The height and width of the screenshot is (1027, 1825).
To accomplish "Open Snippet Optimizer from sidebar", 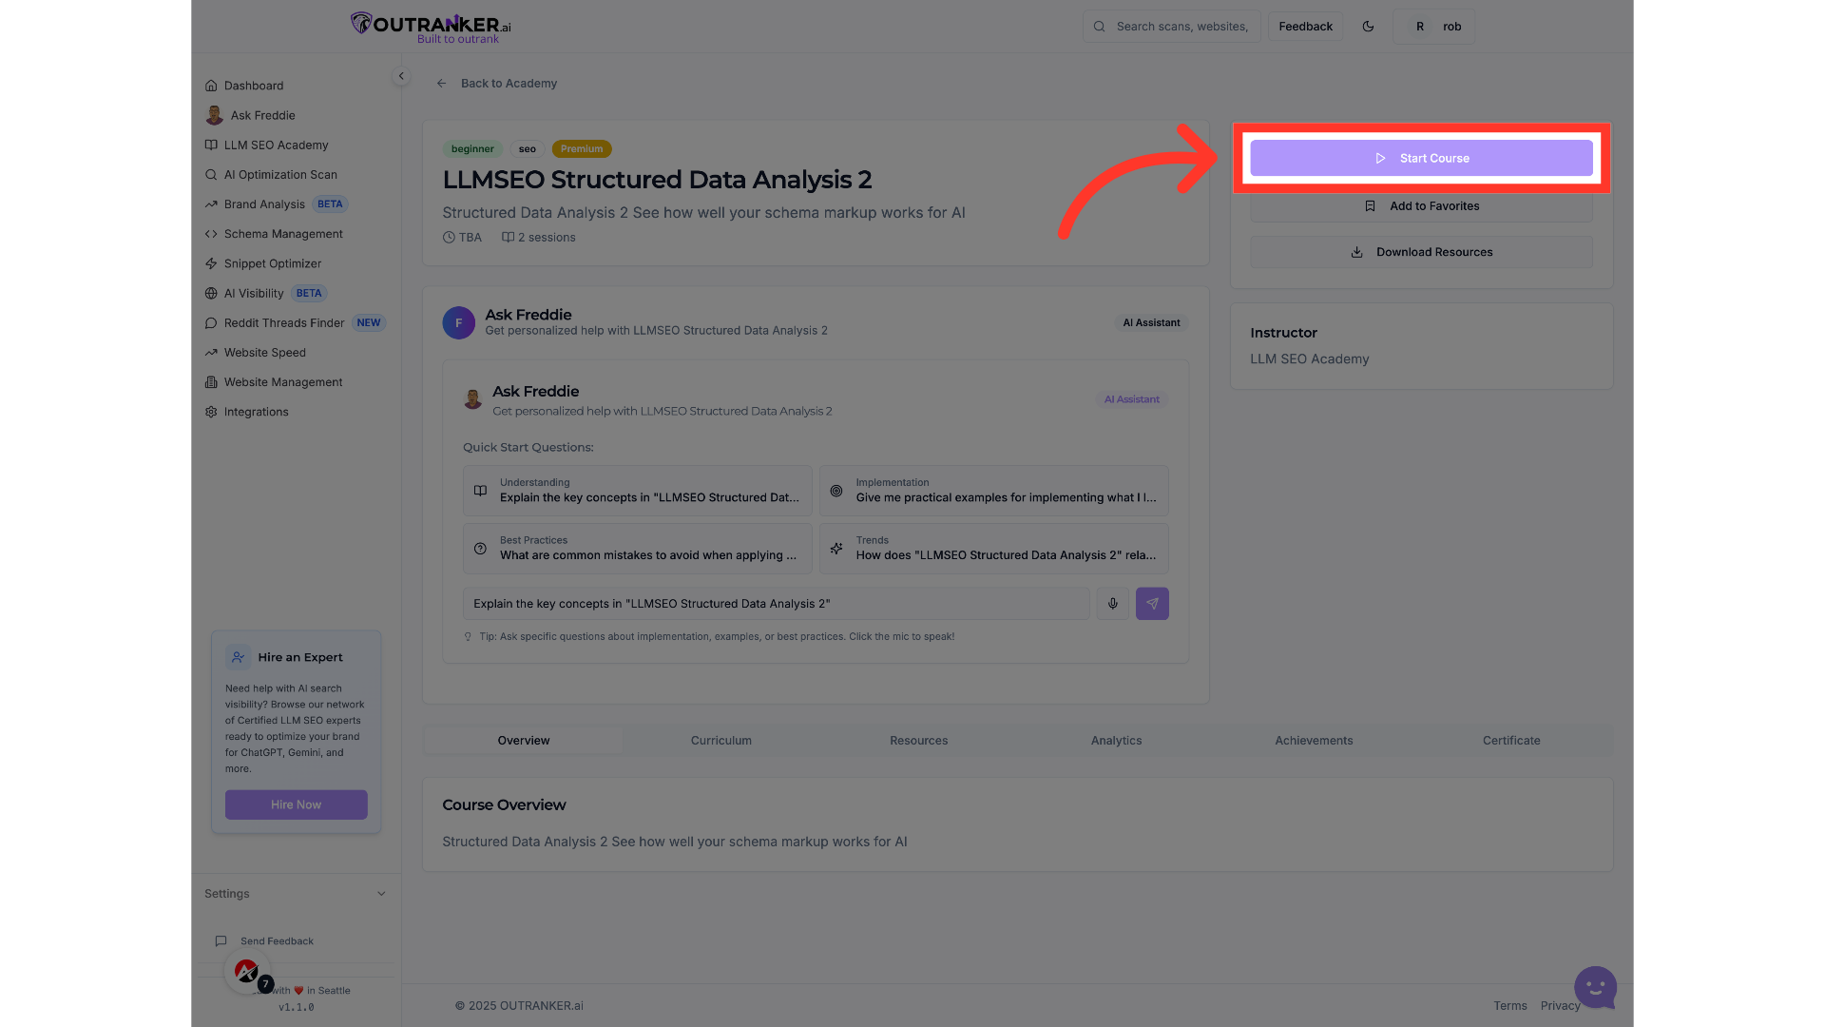I will [273, 263].
